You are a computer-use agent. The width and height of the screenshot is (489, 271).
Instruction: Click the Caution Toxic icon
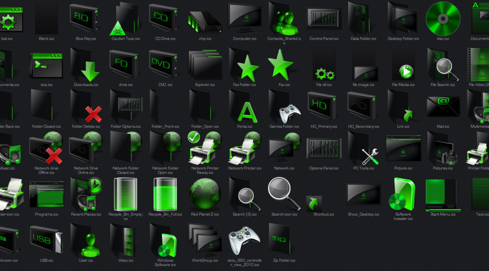(125, 19)
